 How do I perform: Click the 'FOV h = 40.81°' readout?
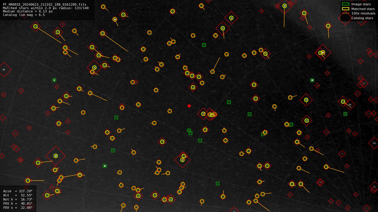(18, 203)
